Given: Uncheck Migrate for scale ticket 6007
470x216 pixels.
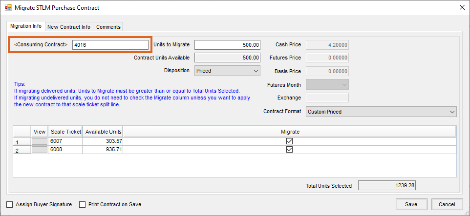Looking at the screenshot, I should 289,141.
